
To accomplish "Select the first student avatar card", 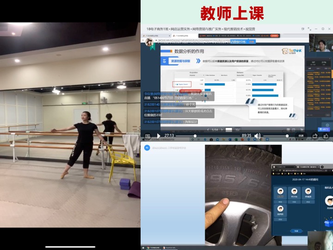I will (281, 194).
